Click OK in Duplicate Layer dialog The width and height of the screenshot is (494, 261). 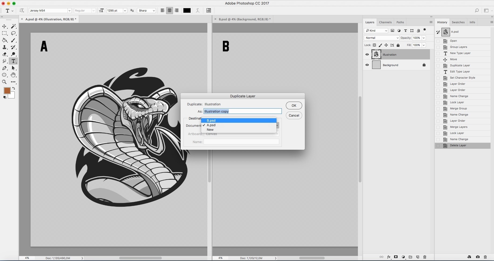pyautogui.click(x=294, y=106)
